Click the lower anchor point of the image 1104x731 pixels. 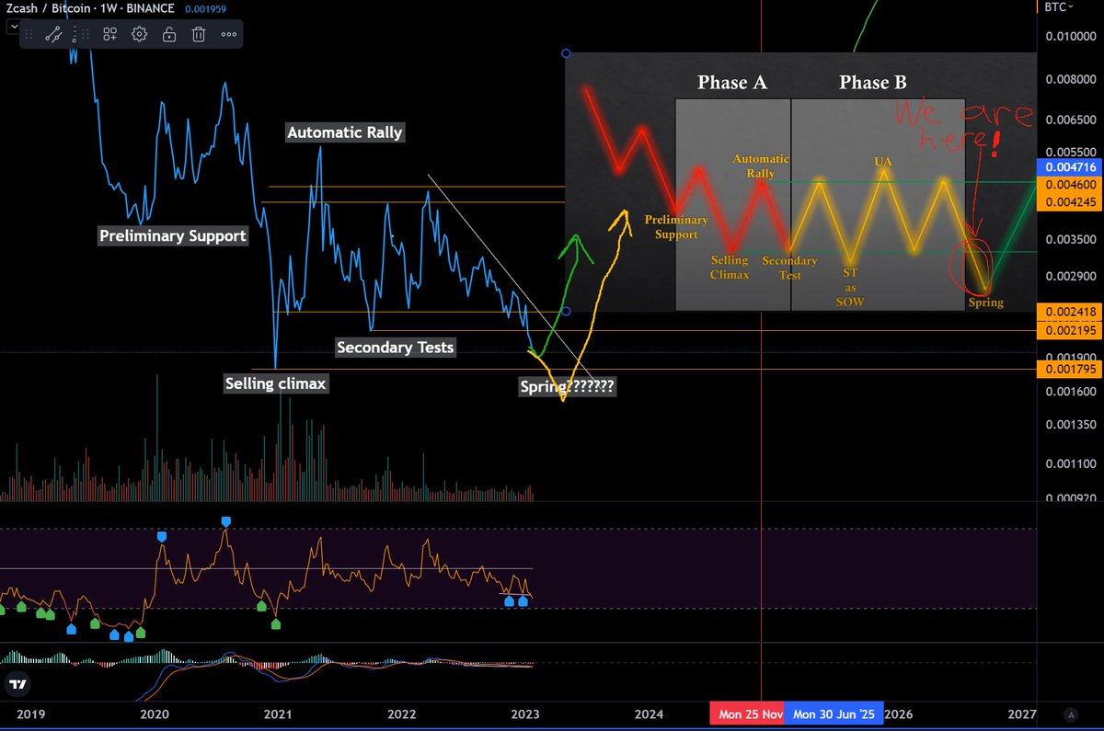point(565,311)
